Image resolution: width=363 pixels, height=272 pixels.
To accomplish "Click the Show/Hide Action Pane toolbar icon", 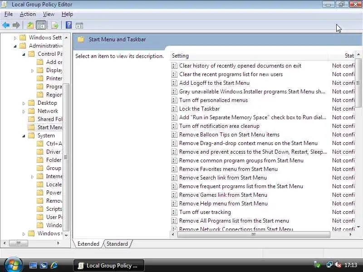I will (79, 25).
